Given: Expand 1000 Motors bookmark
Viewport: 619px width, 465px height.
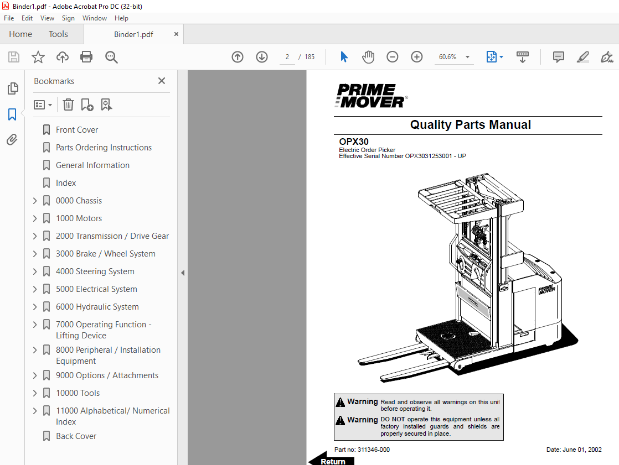Looking at the screenshot, I should [35, 218].
